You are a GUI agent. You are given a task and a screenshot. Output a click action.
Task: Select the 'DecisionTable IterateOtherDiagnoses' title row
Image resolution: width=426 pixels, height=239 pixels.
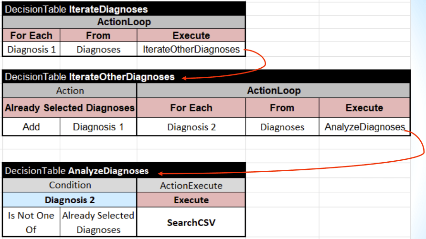(x=90, y=76)
